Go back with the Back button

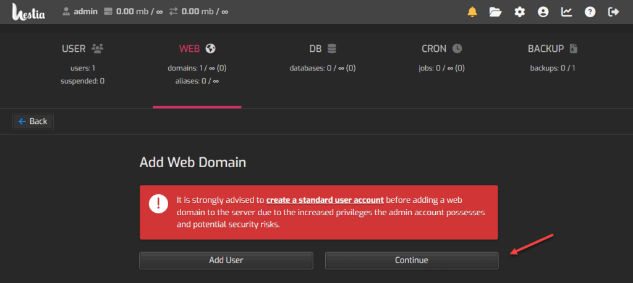[33, 121]
